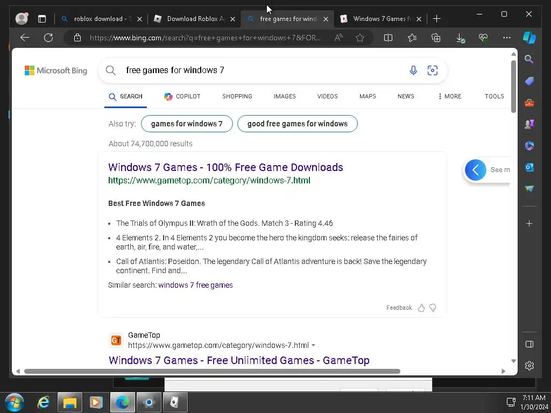Open sidebar Microsoft 365 icon

pyautogui.click(x=529, y=146)
